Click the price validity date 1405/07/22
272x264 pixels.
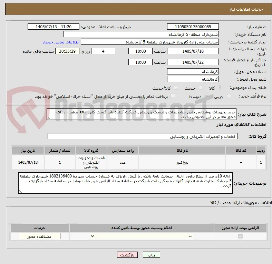coord(193,62)
